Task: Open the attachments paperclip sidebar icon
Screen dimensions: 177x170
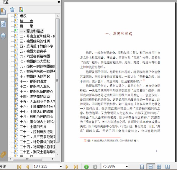Action: [3, 154]
